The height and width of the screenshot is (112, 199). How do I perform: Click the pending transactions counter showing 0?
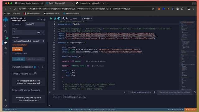click(125, 92)
